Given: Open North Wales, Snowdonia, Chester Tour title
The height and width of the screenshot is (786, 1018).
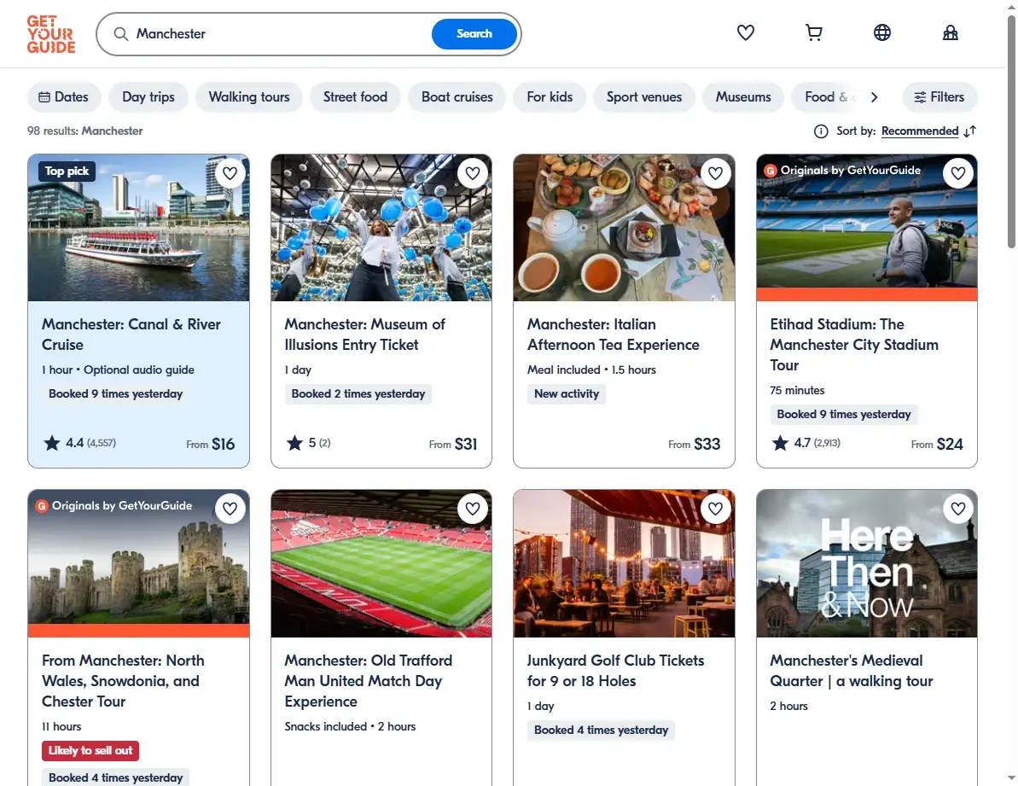Looking at the screenshot, I should pyautogui.click(x=123, y=681).
